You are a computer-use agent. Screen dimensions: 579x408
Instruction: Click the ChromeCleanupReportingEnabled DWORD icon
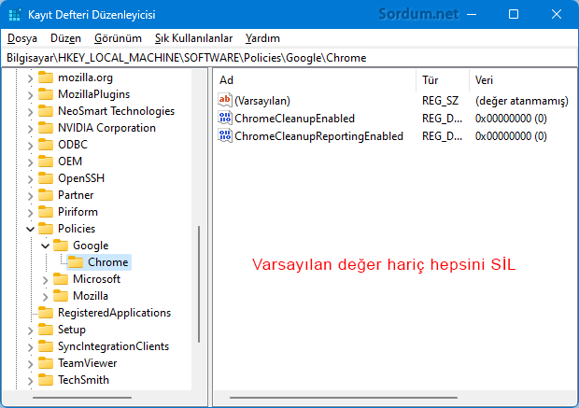225,135
